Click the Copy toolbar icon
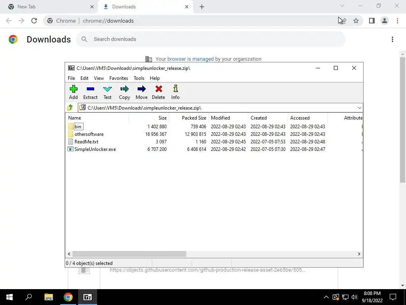The width and height of the screenshot is (406, 305). (x=124, y=92)
